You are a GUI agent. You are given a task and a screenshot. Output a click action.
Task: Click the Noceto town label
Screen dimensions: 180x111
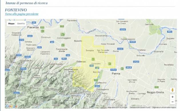coord(97,72)
